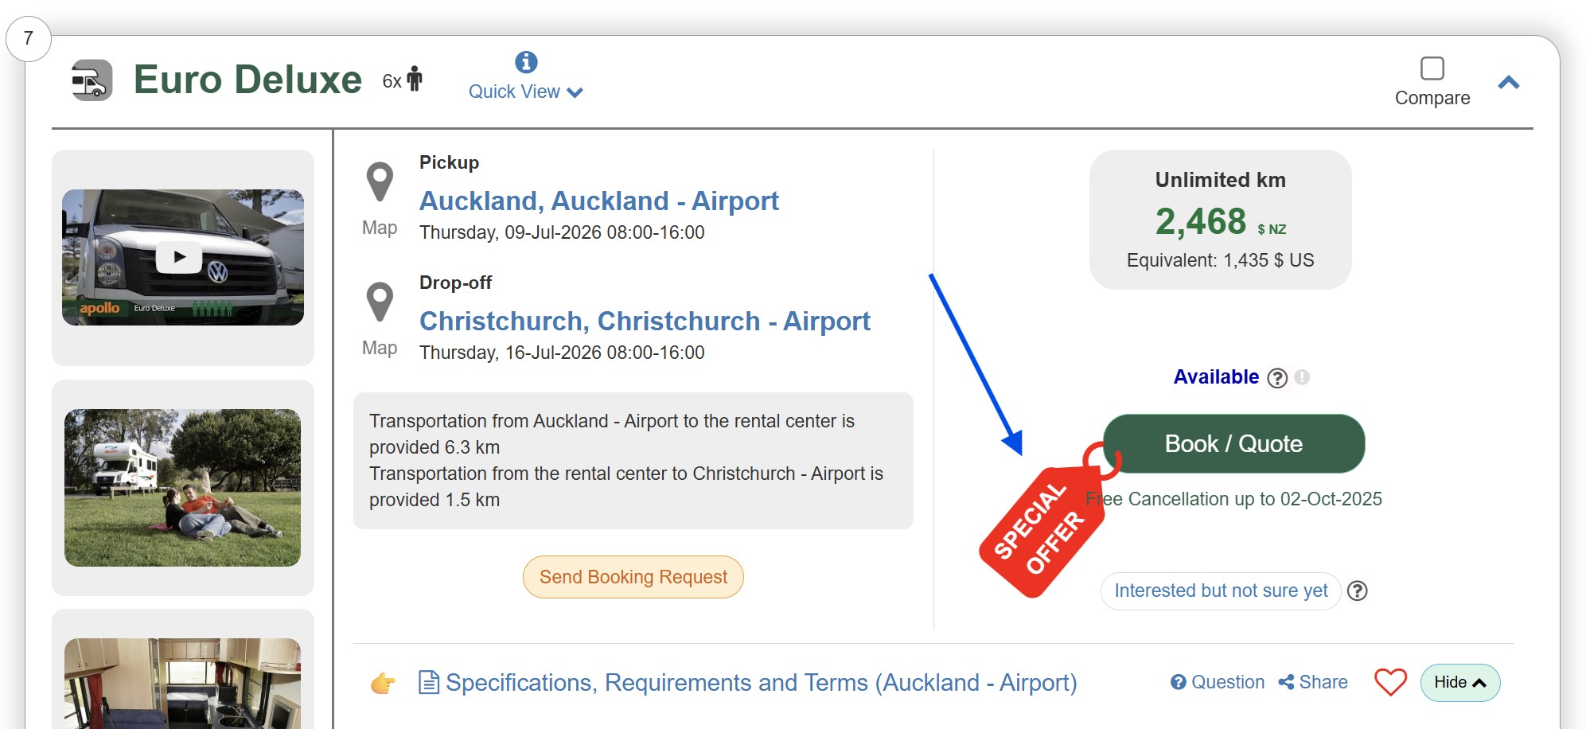Click the campervan vehicle icon
1586x729 pixels.
[x=92, y=80]
